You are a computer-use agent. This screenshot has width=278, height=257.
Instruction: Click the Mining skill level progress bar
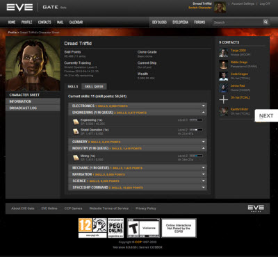coord(196,156)
